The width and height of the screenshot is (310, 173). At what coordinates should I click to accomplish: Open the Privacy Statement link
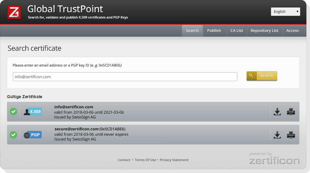coord(174,160)
